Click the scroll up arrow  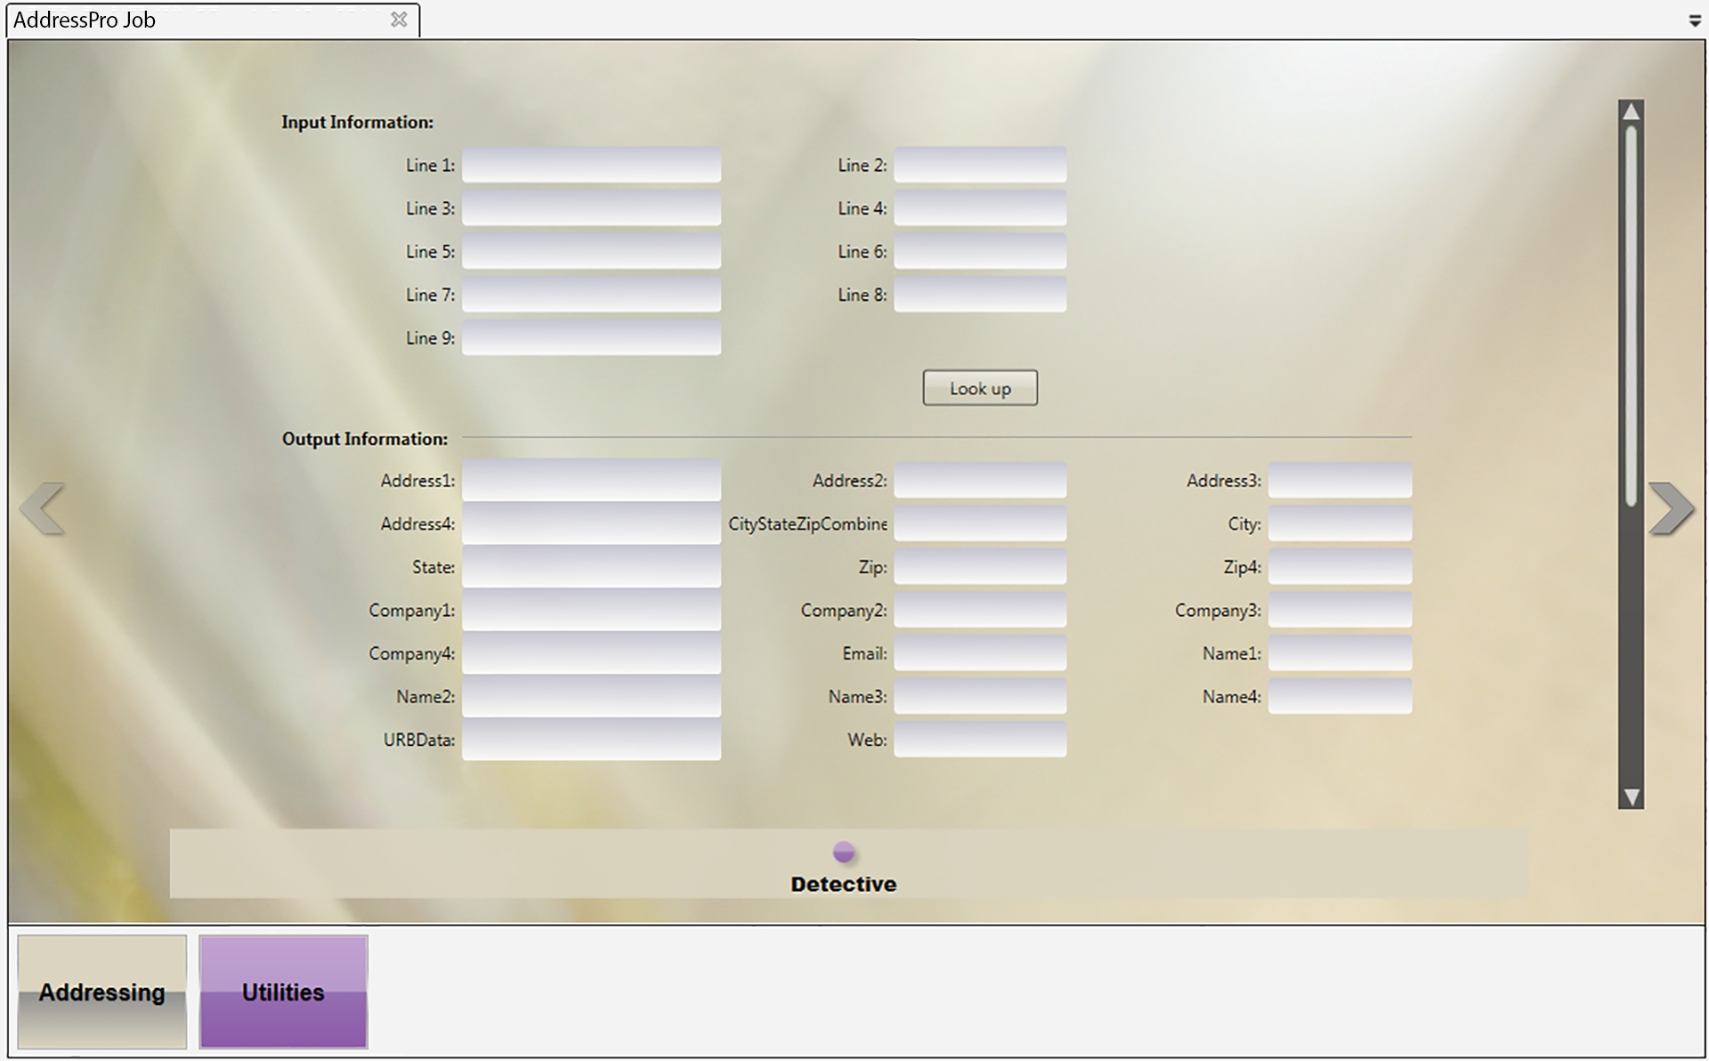[x=1631, y=111]
